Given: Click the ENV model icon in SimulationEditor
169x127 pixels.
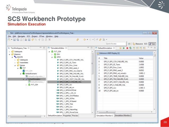Looking at the screenshot, I should click(55, 54).
